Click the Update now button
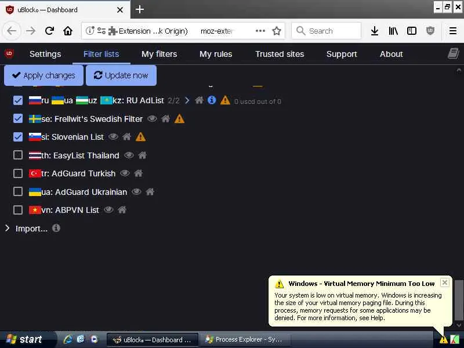The height and width of the screenshot is (348, 464). (x=121, y=75)
